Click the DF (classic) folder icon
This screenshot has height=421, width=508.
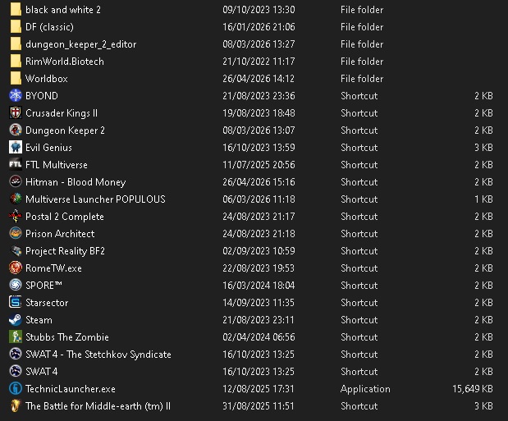(16, 26)
